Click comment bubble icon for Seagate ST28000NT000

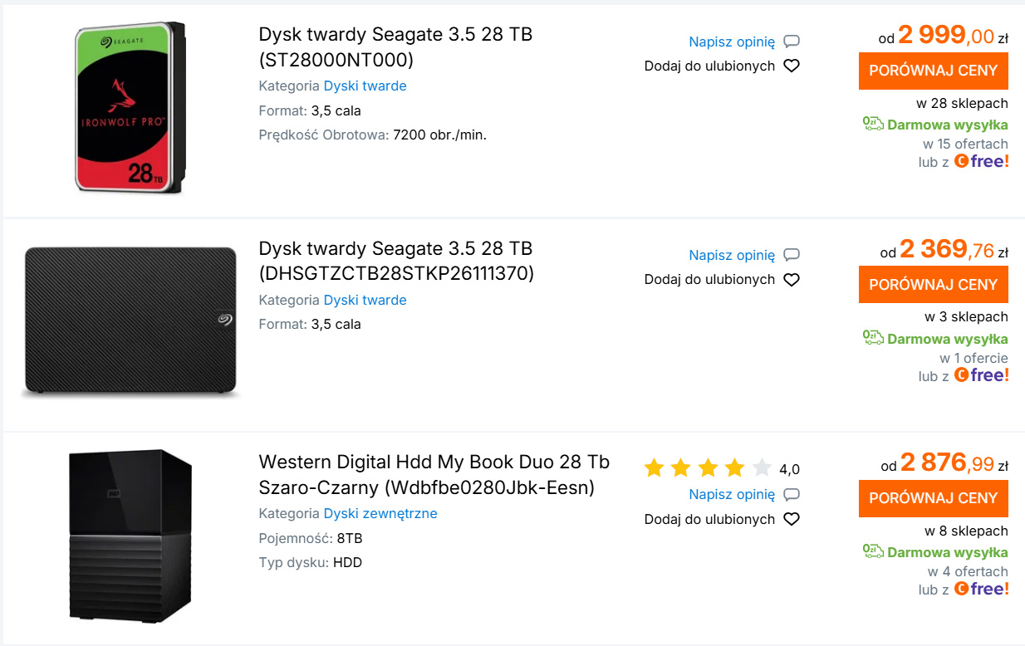pos(792,42)
